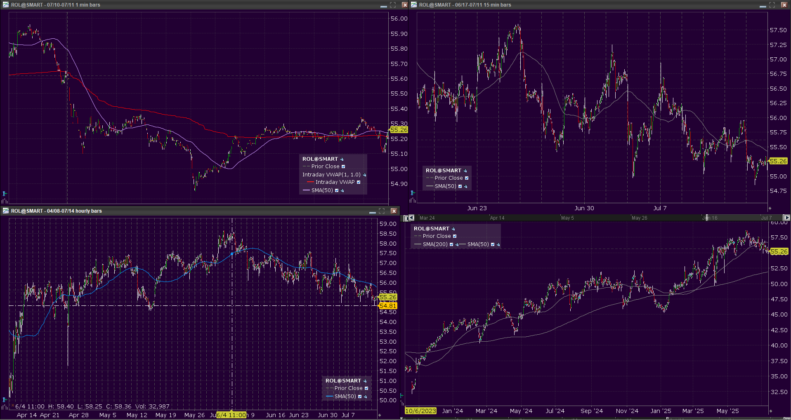Expand time axis arrow in 15 min chart

coord(770,208)
